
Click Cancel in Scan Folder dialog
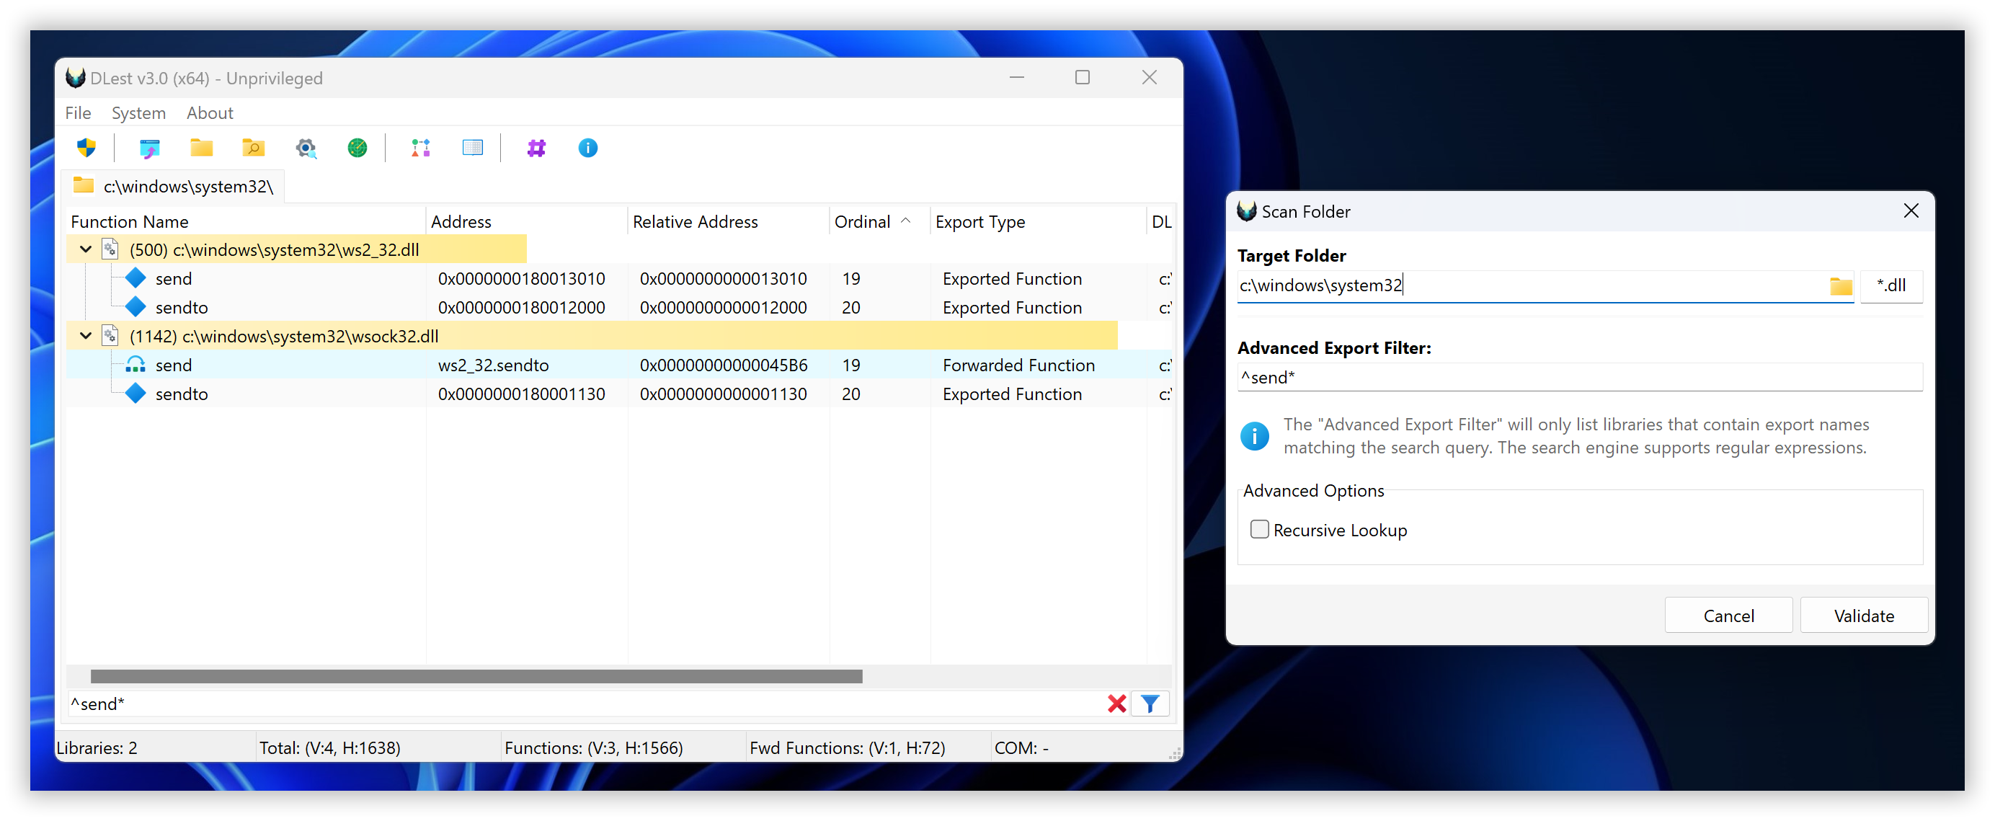(1728, 615)
